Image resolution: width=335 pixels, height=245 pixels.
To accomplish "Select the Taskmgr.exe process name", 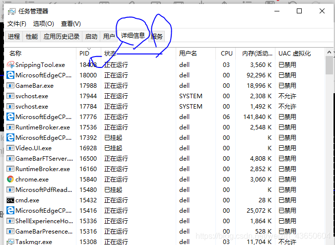I will [x=34, y=242].
